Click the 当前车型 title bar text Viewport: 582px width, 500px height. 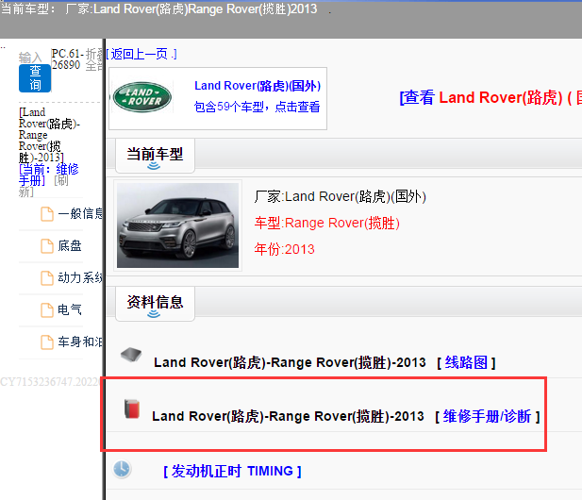pos(158,8)
